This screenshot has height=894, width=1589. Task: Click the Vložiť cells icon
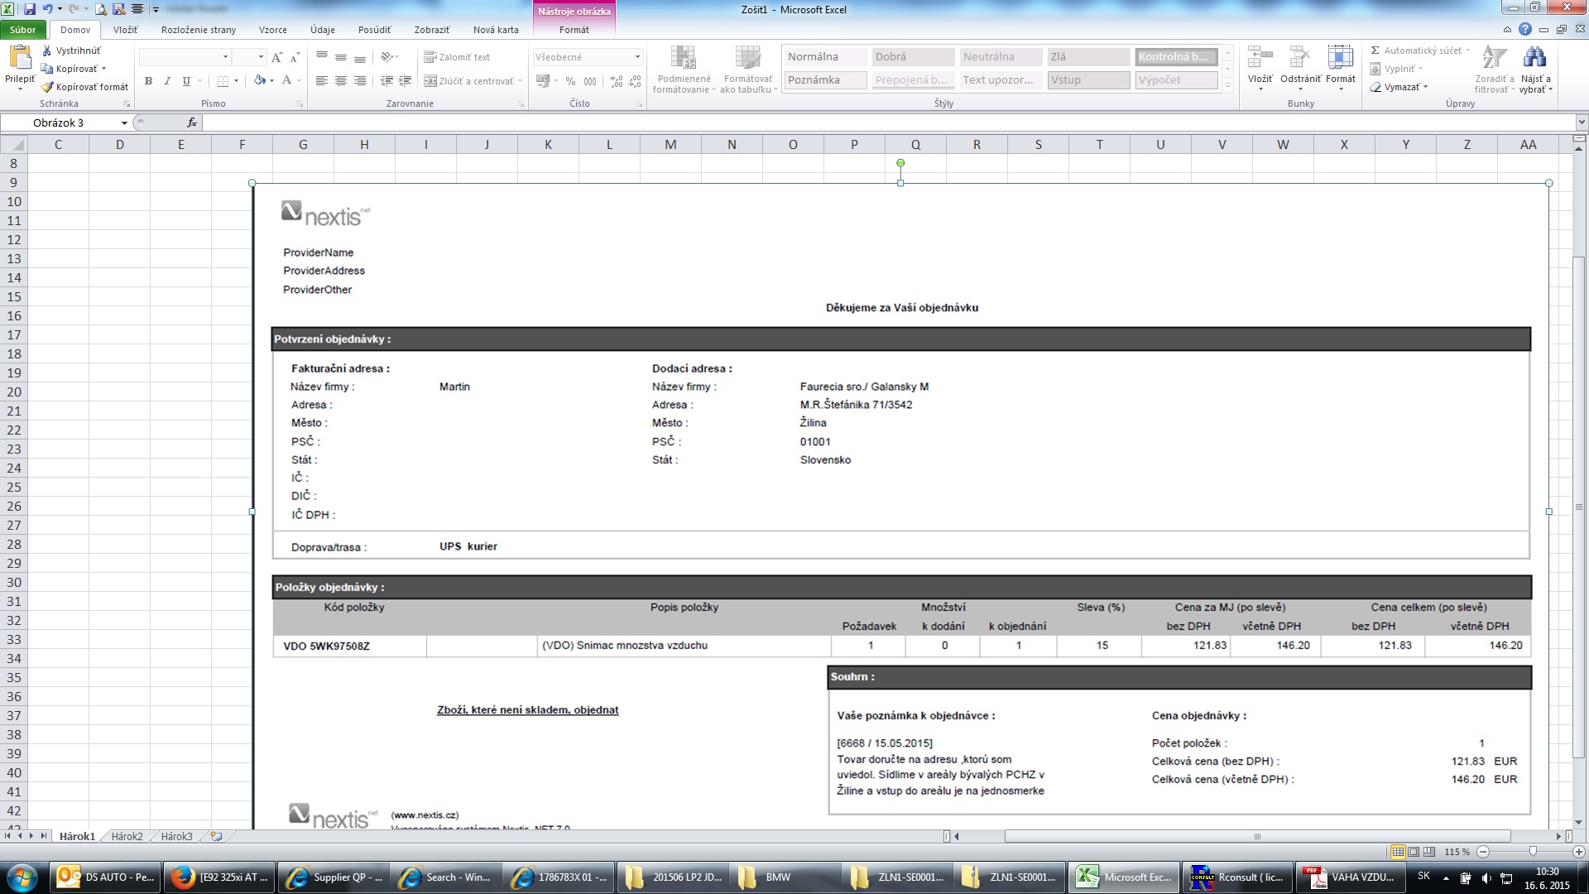click(1260, 58)
